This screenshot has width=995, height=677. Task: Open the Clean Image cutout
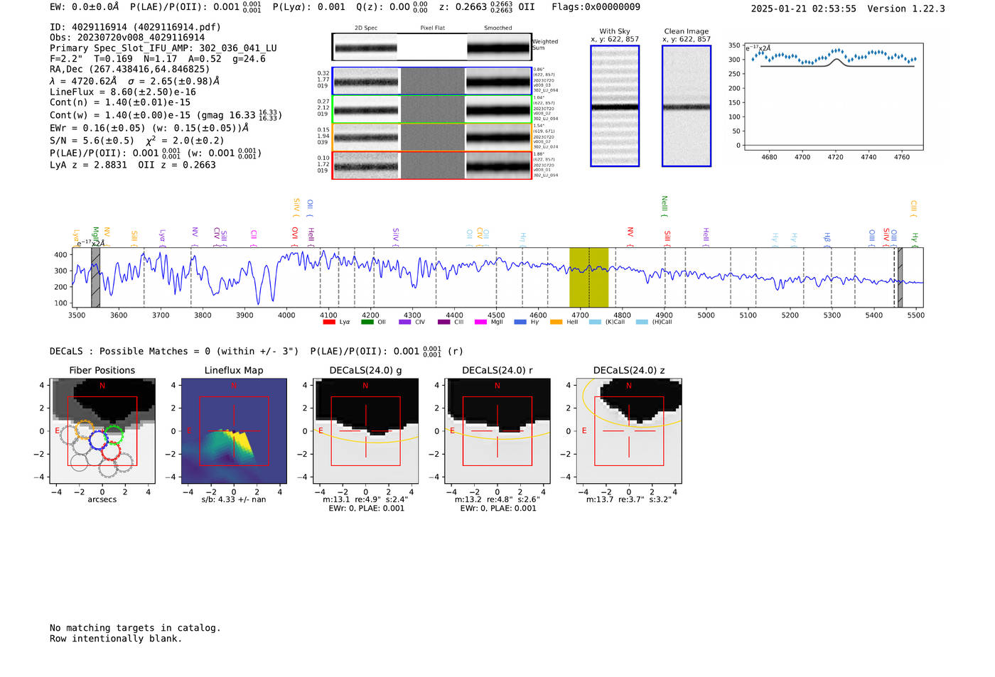687,106
